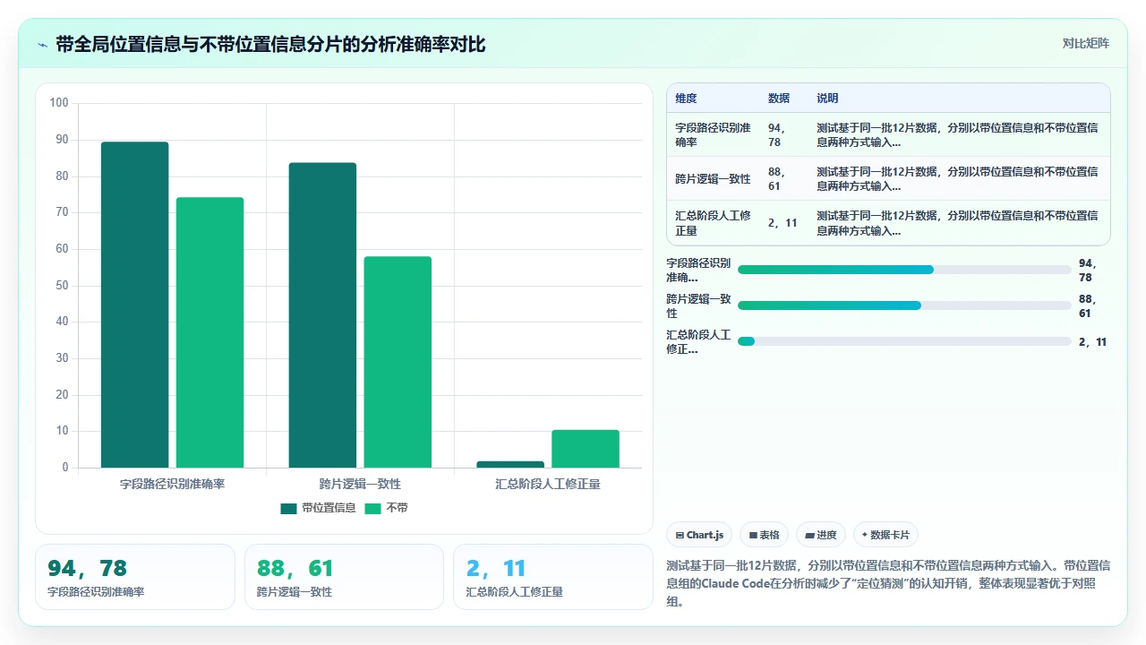Screen dimensions: 1146x645
Task: Click dark bar for 汇总阶段人工修正量
Action: click(510, 464)
